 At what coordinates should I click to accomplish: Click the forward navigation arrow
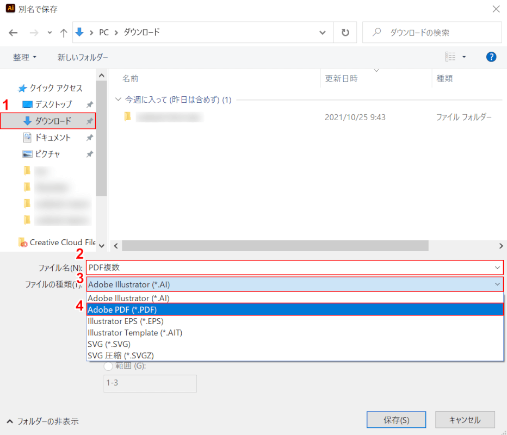tap(34, 33)
